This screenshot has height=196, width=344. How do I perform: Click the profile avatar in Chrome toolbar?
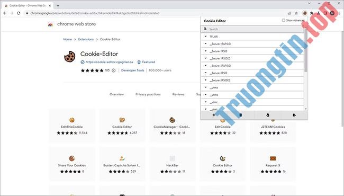pyautogui.click(x=332, y=13)
